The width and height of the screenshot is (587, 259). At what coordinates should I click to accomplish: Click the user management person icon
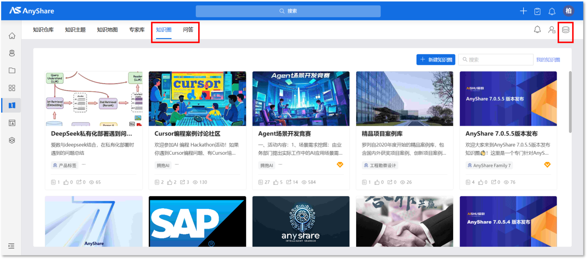pyautogui.click(x=552, y=30)
